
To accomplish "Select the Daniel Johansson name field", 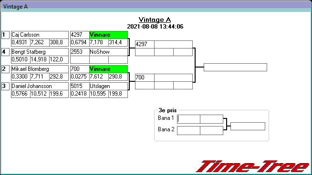I will [x=40, y=86].
